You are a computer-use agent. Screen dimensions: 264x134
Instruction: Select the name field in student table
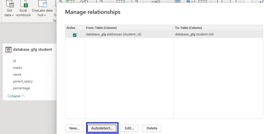pyautogui.click(x=17, y=75)
